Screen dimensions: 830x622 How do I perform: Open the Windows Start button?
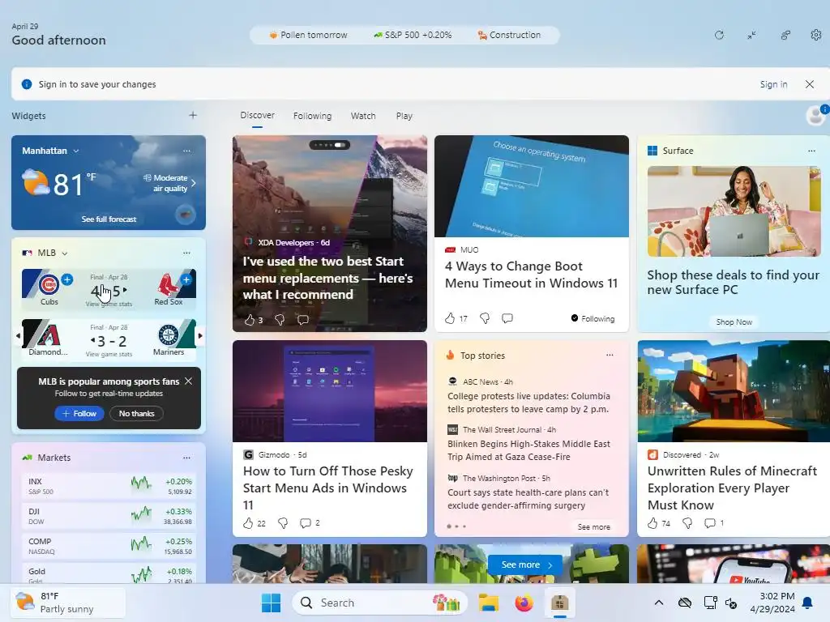271,603
